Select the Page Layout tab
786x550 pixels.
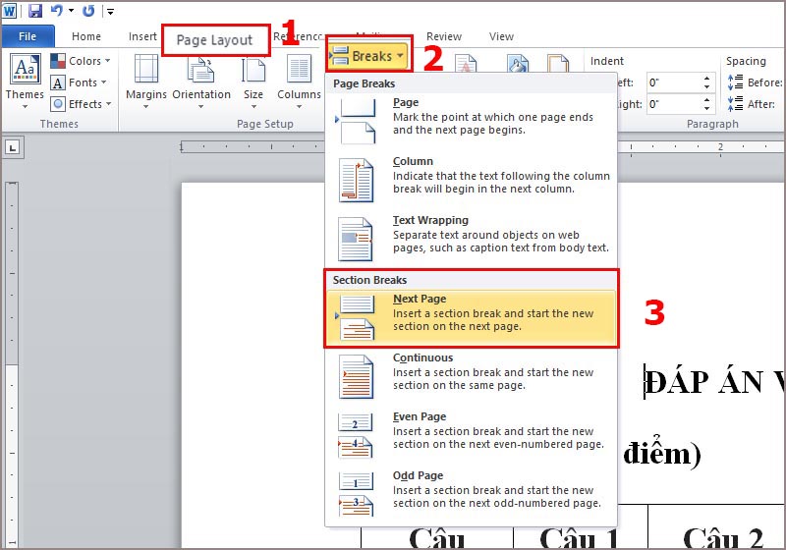(x=214, y=40)
